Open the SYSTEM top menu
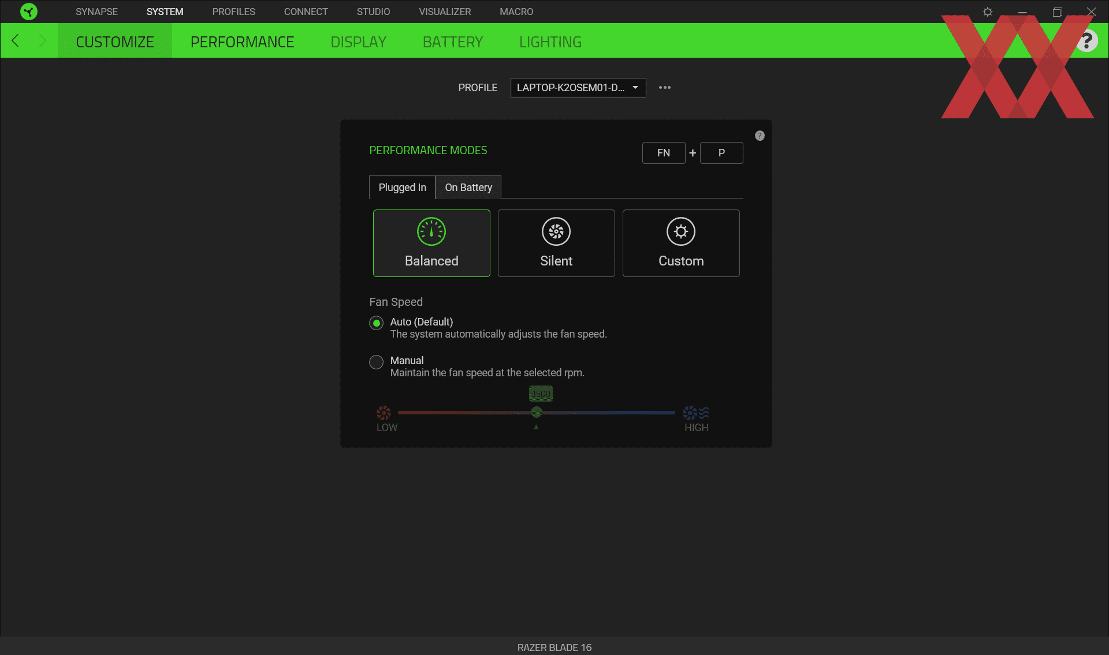Image resolution: width=1109 pixels, height=655 pixels. pyautogui.click(x=165, y=12)
